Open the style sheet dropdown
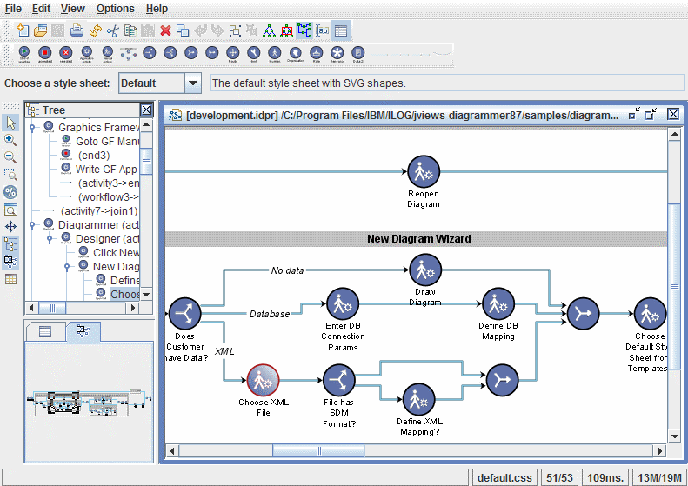The image size is (688, 486). click(193, 83)
